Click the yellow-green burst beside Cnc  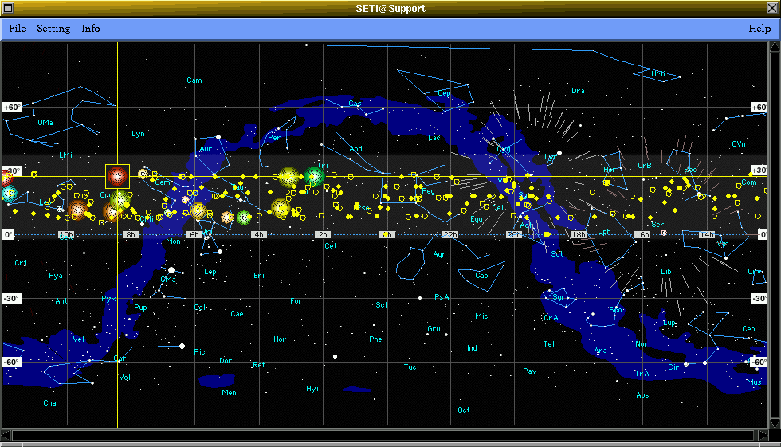tap(120, 201)
